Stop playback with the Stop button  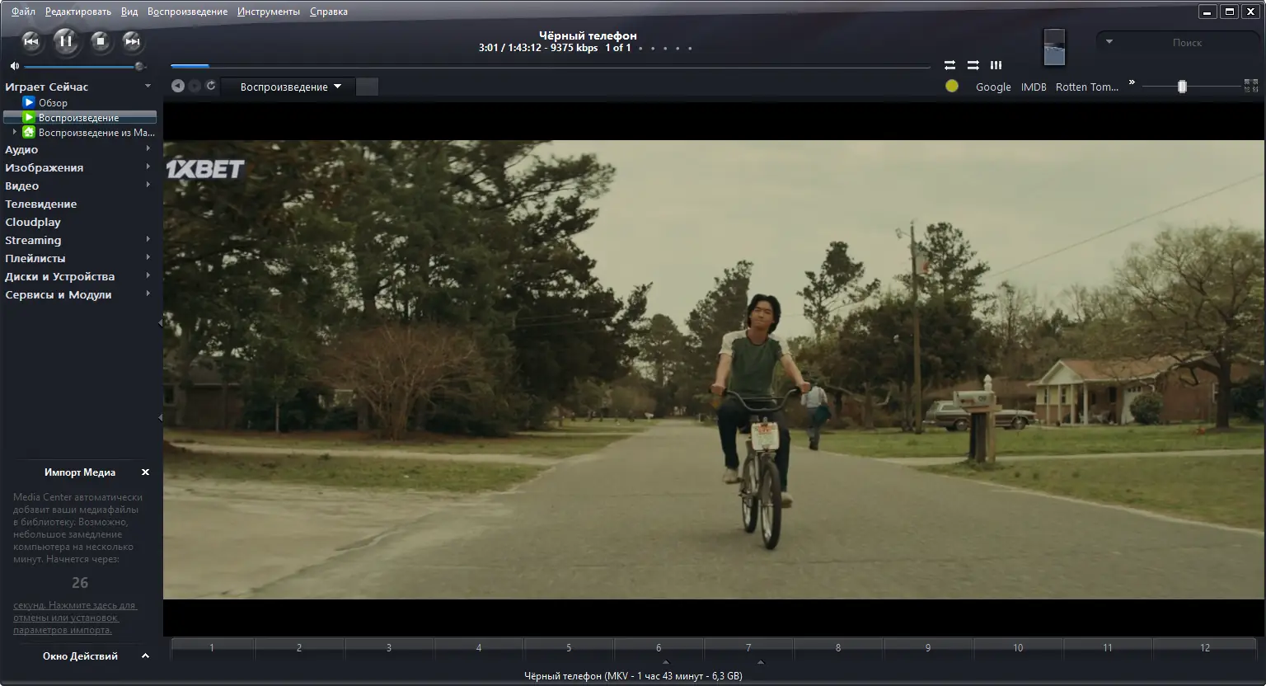point(100,40)
